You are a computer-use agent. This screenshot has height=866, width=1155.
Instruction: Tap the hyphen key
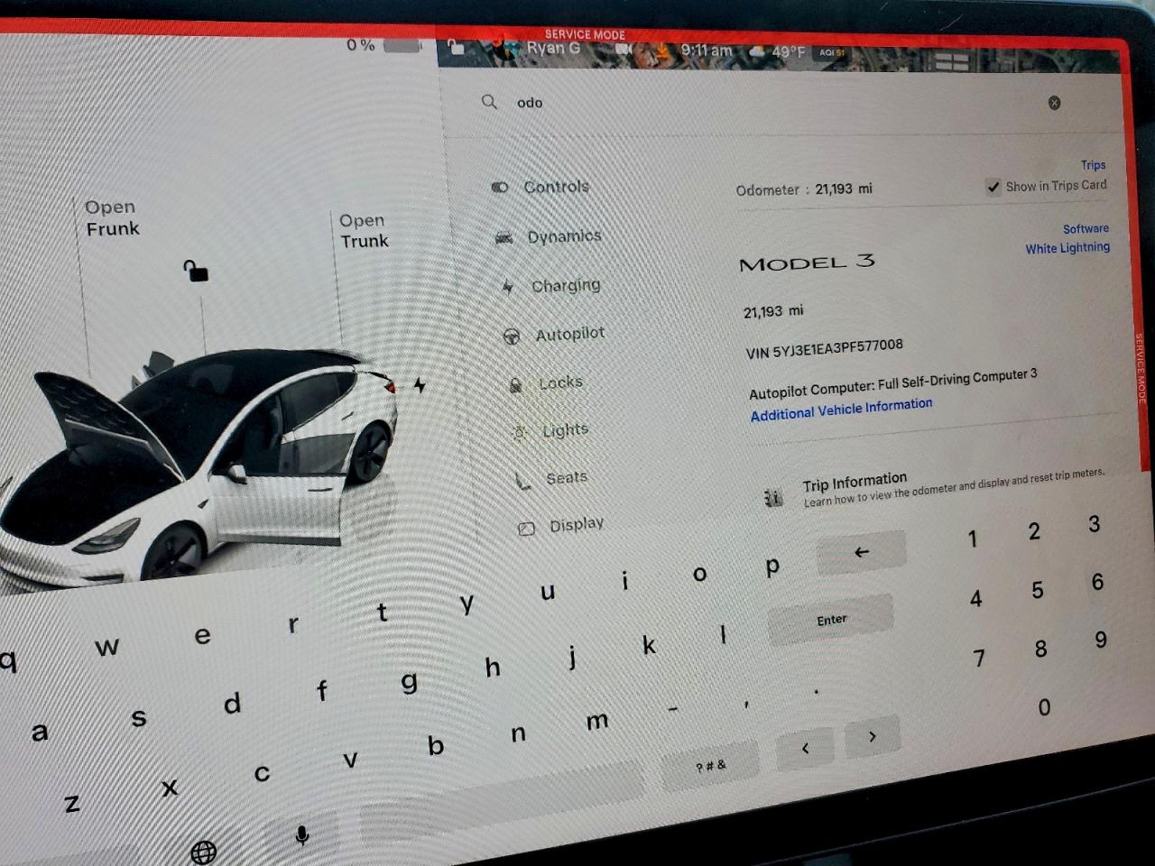(672, 711)
